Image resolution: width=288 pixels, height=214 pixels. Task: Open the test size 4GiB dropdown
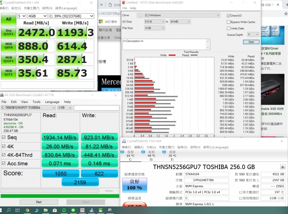click(x=38, y=16)
